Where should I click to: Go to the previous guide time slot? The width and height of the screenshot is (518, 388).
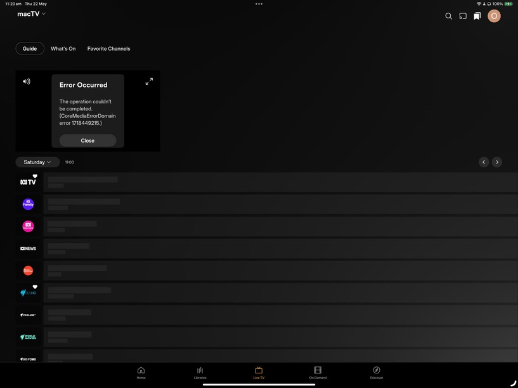point(484,162)
